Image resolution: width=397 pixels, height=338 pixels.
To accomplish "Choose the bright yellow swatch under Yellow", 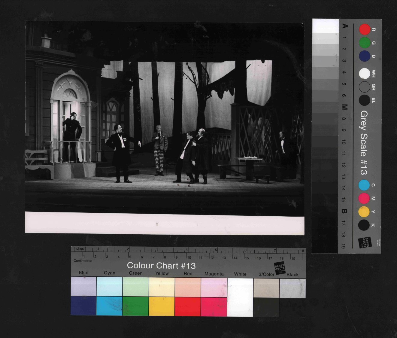I will [162, 306].
